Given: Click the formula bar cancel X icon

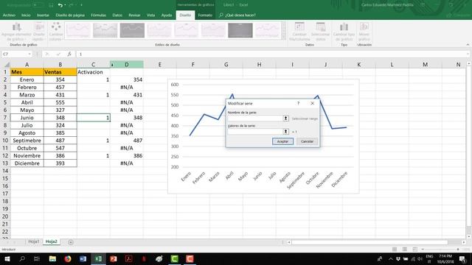Looking at the screenshot, I should (x=47, y=54).
